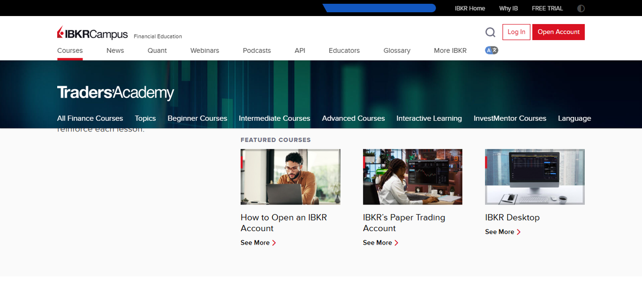Open the Webinars menu item

205,51
